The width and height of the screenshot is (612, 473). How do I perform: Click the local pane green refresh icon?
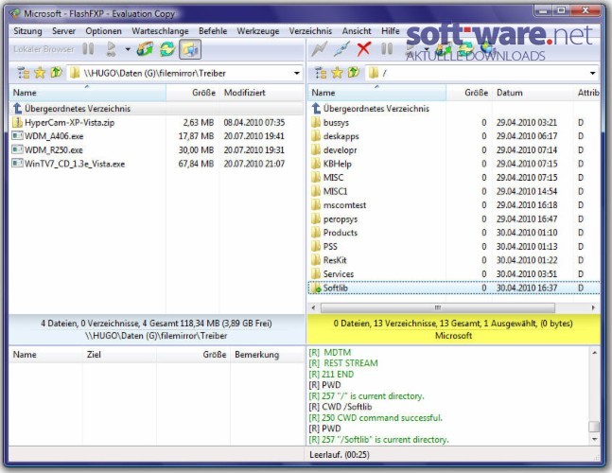tap(167, 49)
